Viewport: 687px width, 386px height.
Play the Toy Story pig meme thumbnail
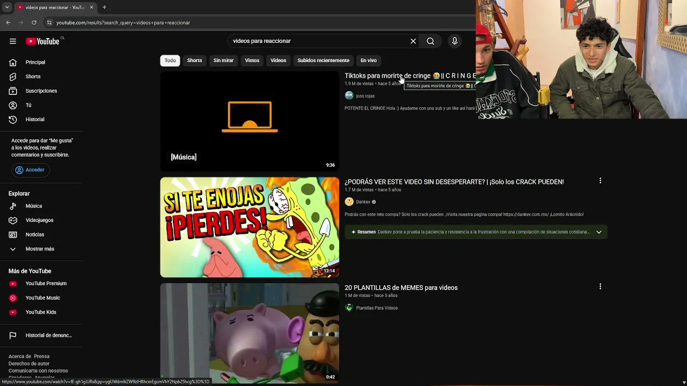[250, 333]
